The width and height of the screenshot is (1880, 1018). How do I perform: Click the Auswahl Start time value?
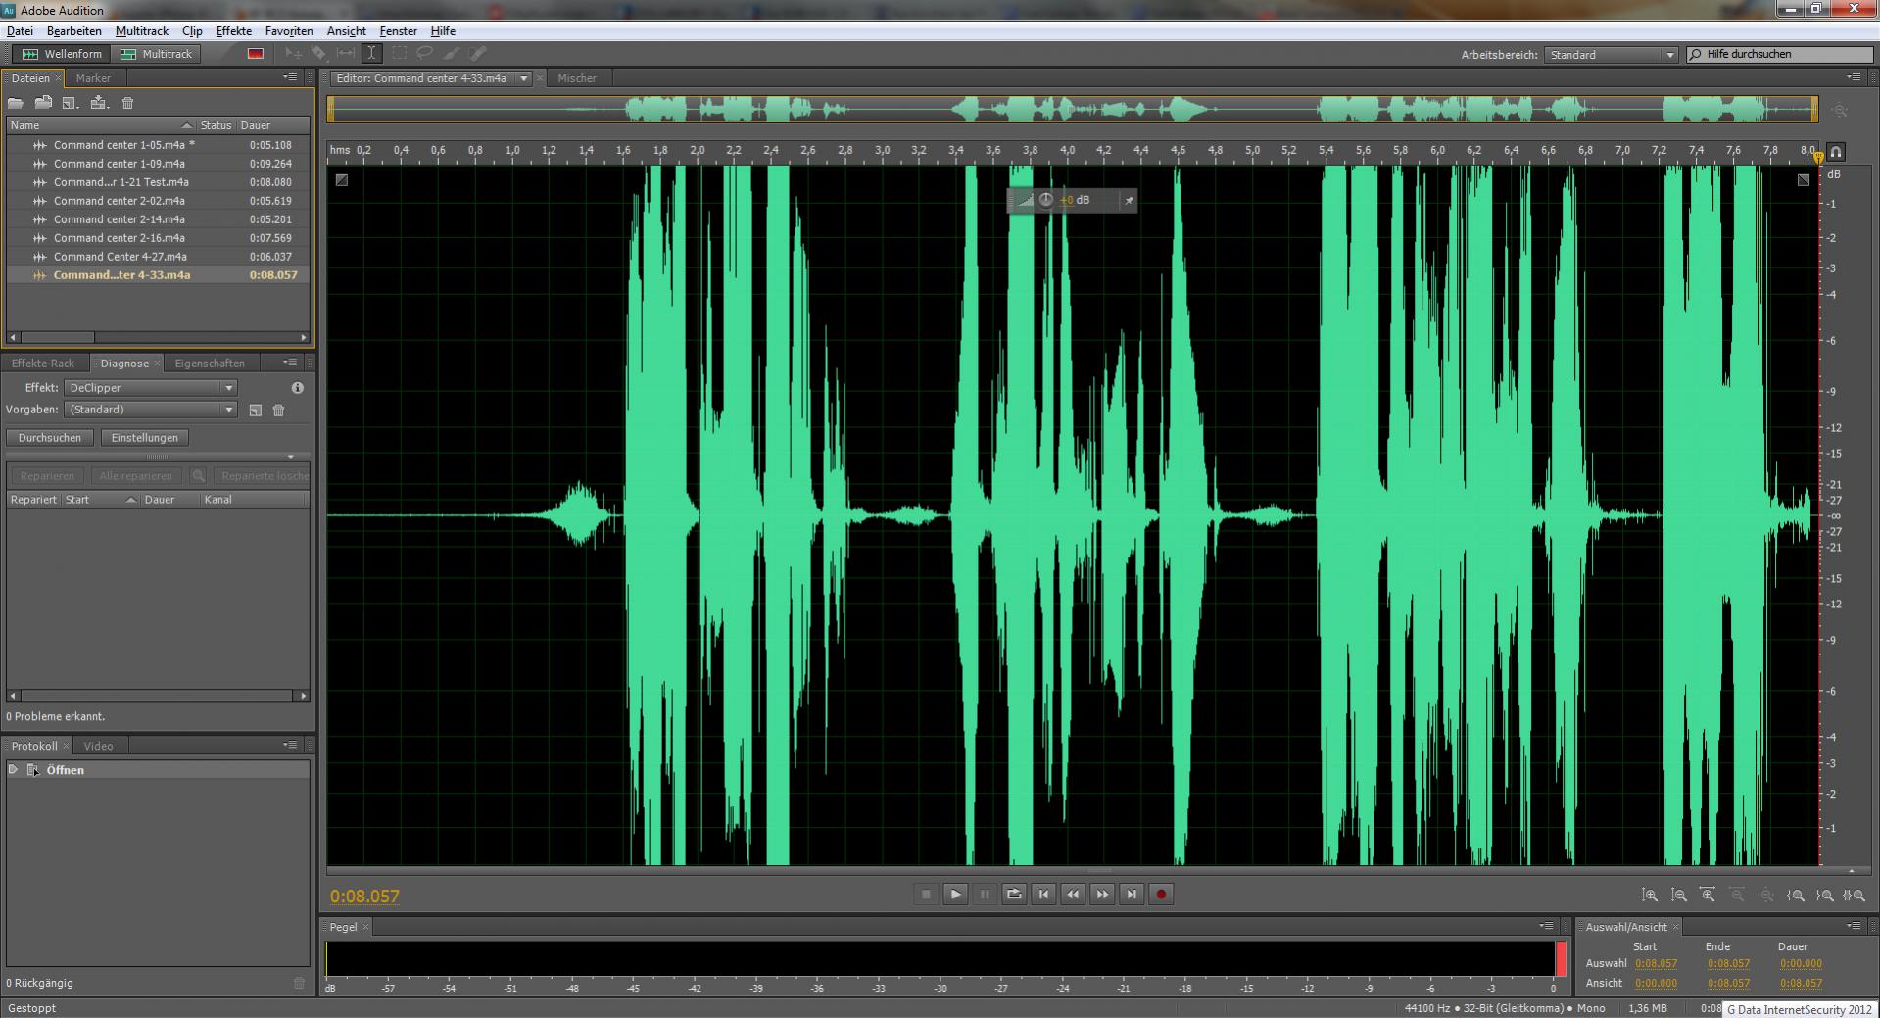[1656, 964]
